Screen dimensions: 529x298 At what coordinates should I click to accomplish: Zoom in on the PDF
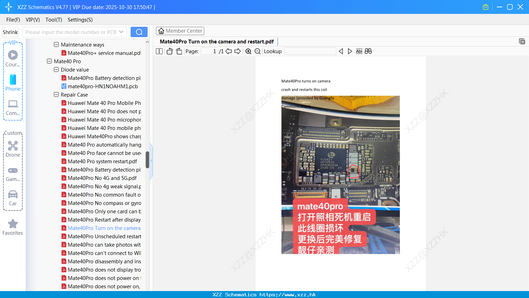[x=248, y=51]
